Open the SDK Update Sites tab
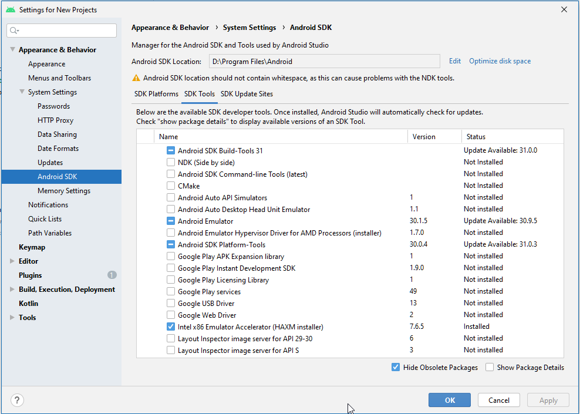The height and width of the screenshot is (414, 580). tap(247, 94)
